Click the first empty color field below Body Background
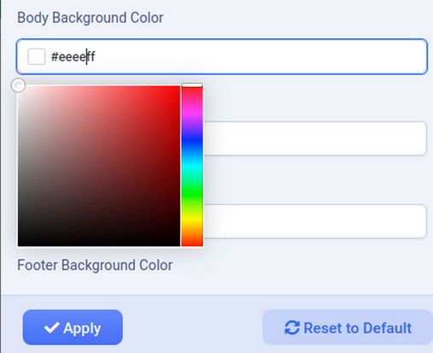 tap(315, 138)
